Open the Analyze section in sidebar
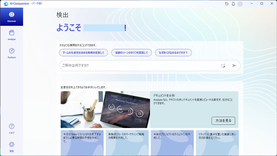The width and height of the screenshot is (277, 156). 12,35
